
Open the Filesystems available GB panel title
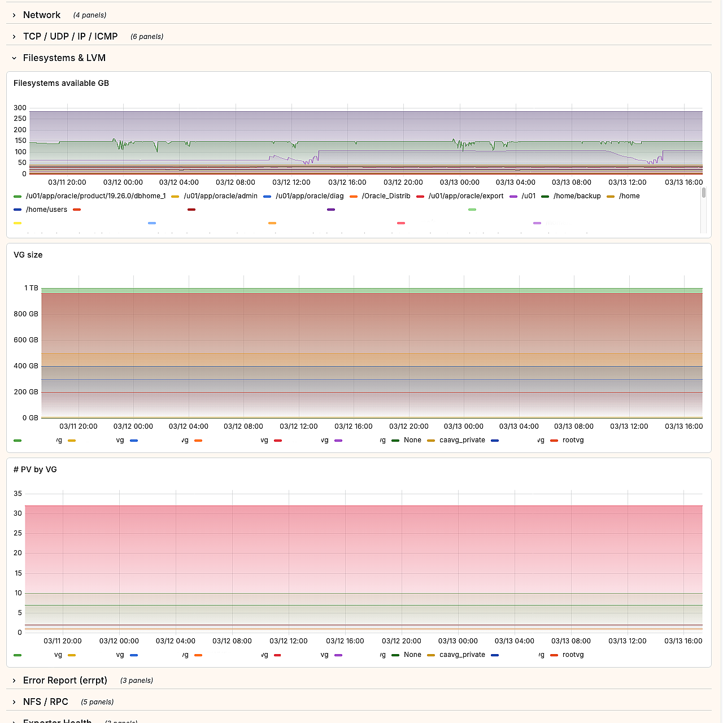click(61, 83)
